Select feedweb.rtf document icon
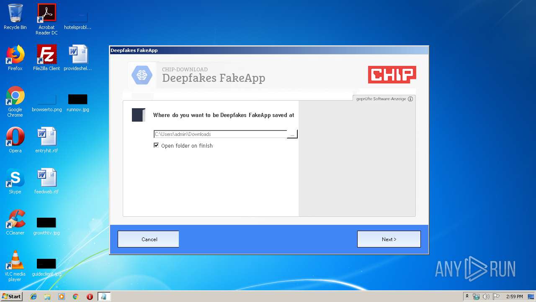Screen dimensions: 536x302 pyautogui.click(x=46, y=181)
